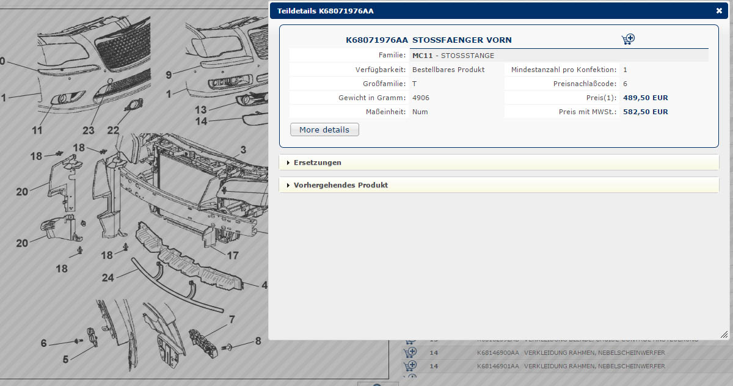Viewport: 733px width, 386px height.
Task: Click callout number 24 in diagram
Action: coord(108,277)
